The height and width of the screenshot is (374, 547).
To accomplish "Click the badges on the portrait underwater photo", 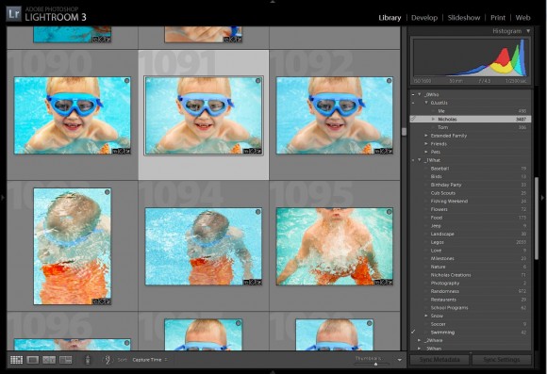I will coord(102,301).
